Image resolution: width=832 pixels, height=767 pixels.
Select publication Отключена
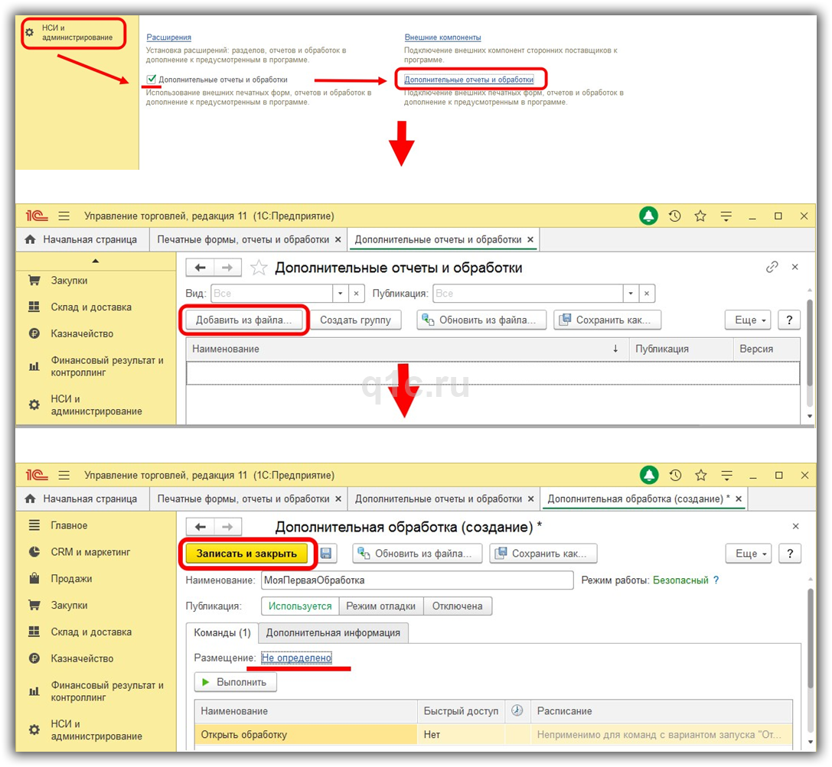[x=458, y=606]
